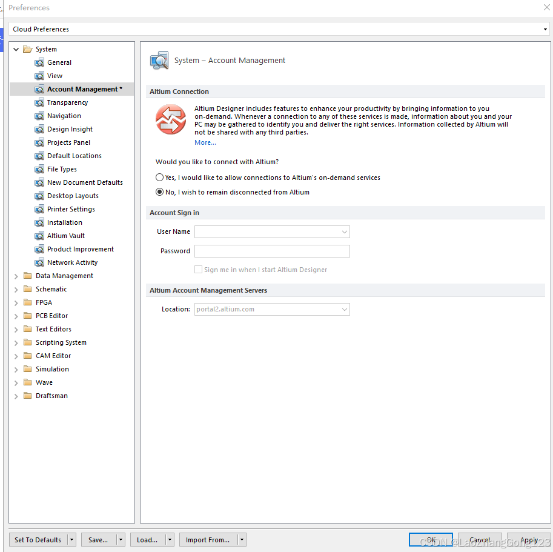Screen dimensions: 553x552
Task: Open the Save dropdown arrow
Action: point(121,540)
